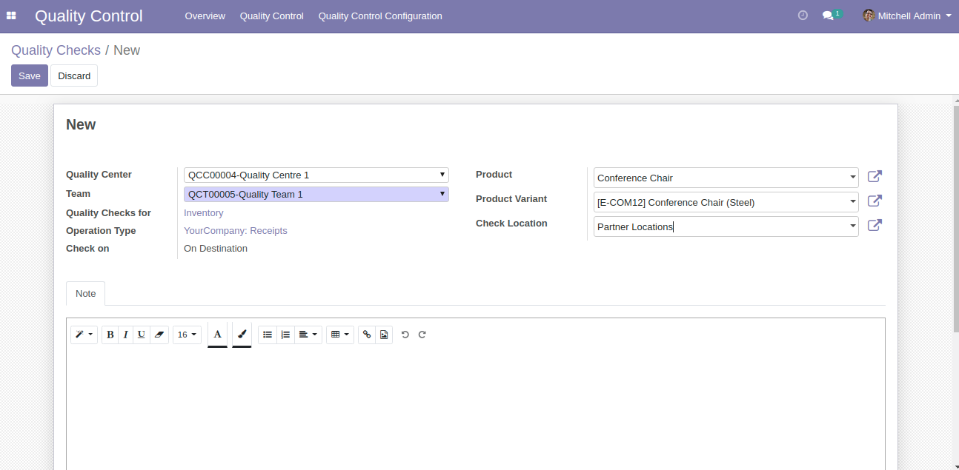Open the apps grid home menu
959x470 pixels.
(x=11, y=16)
